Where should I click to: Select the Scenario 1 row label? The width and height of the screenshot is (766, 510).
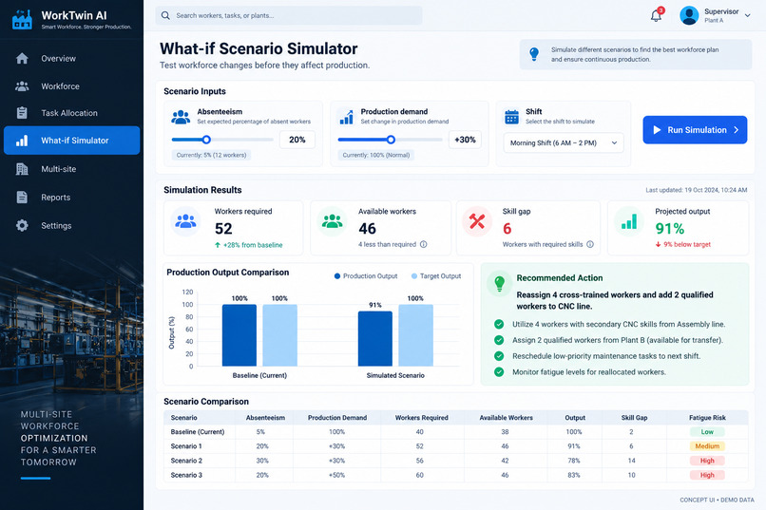tap(186, 446)
